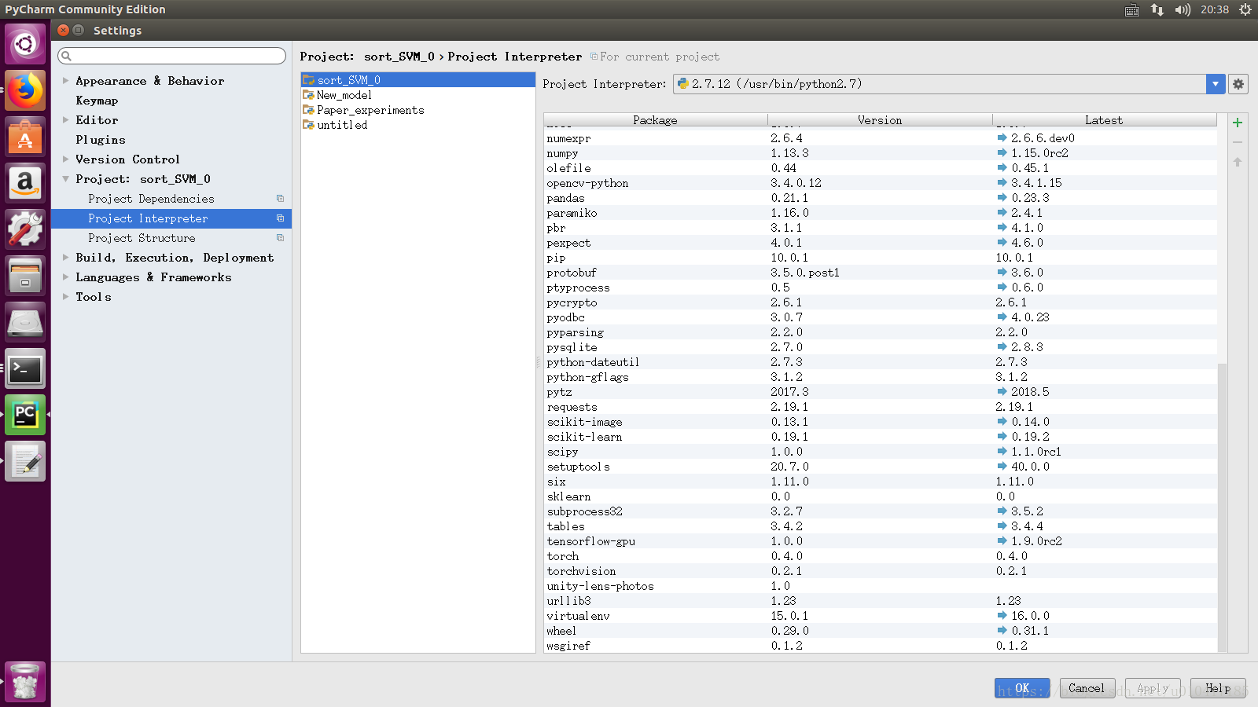Select the setuptools package row
This screenshot has width=1258, height=707.
[x=880, y=467]
